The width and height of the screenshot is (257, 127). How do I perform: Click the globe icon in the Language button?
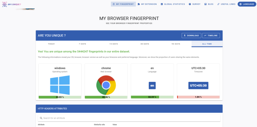click(x=240, y=4)
